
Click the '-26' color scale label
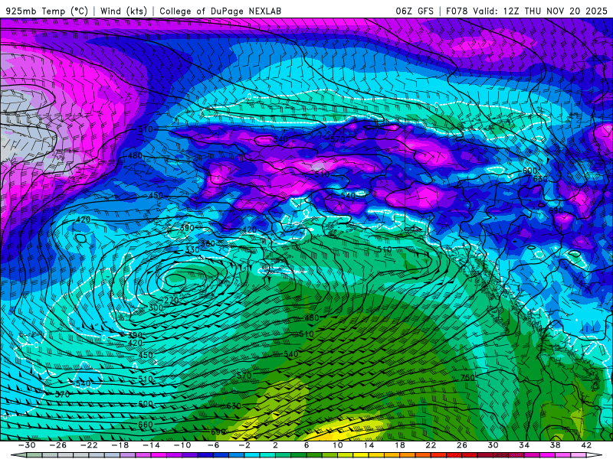pyautogui.click(x=58, y=445)
